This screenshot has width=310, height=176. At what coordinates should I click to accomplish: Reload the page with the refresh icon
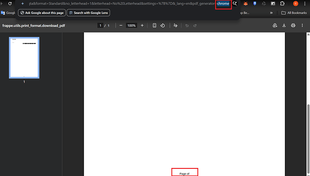(10, 4)
